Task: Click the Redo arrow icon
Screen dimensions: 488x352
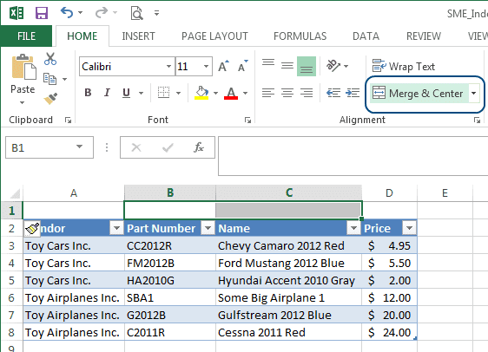Action: [x=102, y=13]
